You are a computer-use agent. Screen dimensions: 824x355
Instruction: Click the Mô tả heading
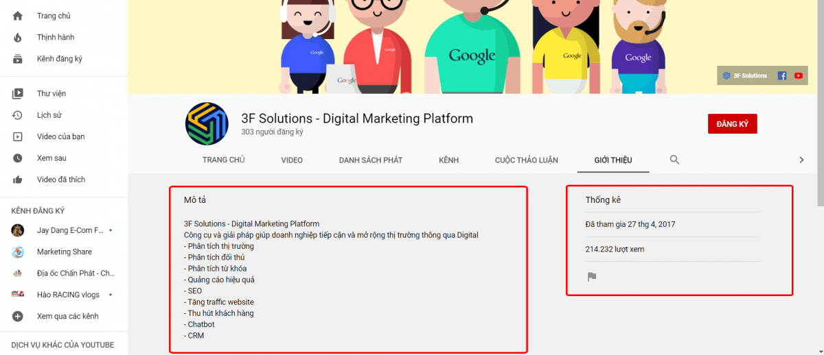pos(195,200)
